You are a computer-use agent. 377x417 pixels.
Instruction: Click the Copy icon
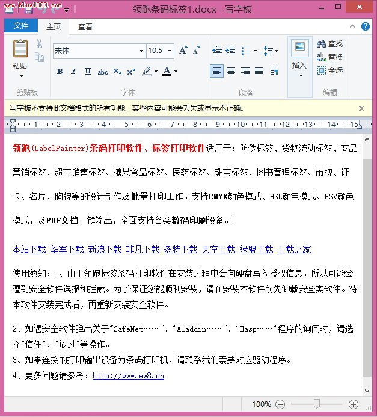click(39, 57)
